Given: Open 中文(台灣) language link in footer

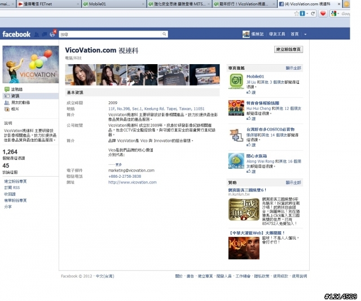Looking at the screenshot, I should (105, 276).
